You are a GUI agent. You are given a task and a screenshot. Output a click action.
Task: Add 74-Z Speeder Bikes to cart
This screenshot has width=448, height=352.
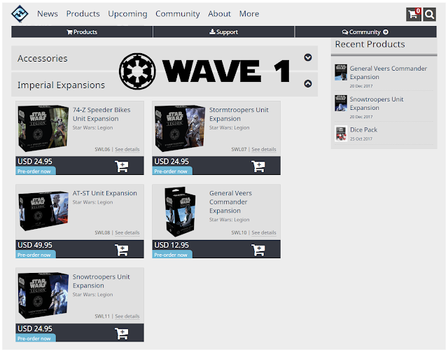(x=121, y=167)
